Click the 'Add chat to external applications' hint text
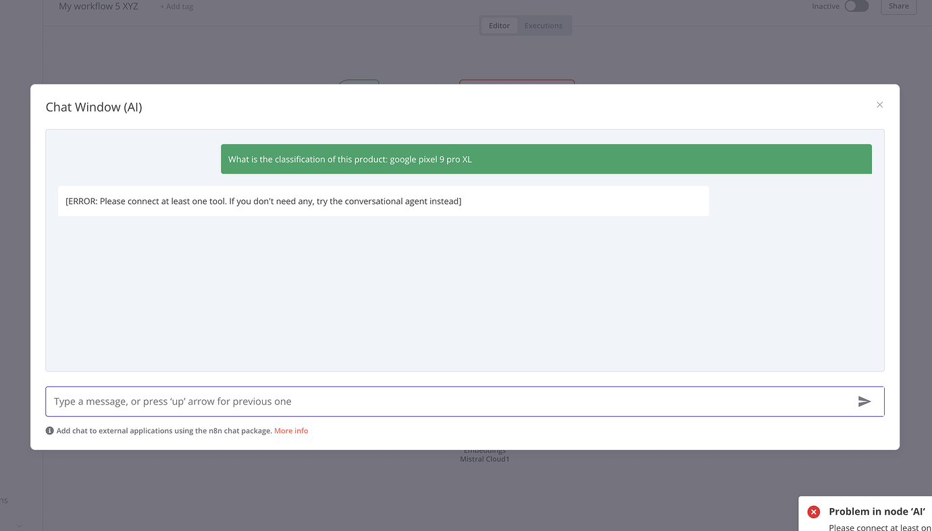 [x=163, y=430]
